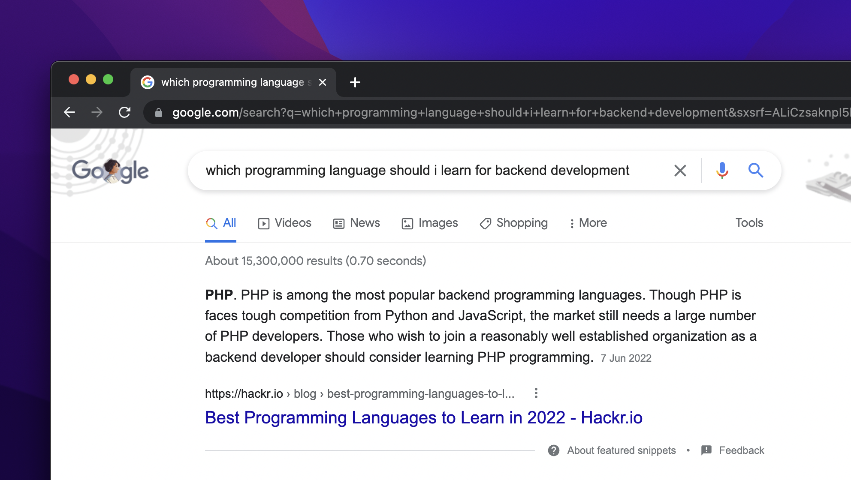This screenshot has height=480, width=851.
Task: Switch to News results
Action: pyautogui.click(x=356, y=223)
